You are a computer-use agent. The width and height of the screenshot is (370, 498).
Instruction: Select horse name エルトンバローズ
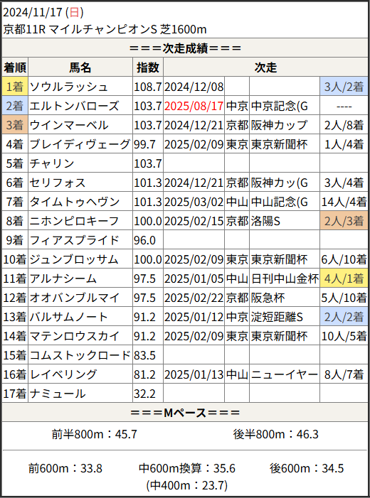pos(74,106)
